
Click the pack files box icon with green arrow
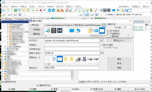[58, 10]
